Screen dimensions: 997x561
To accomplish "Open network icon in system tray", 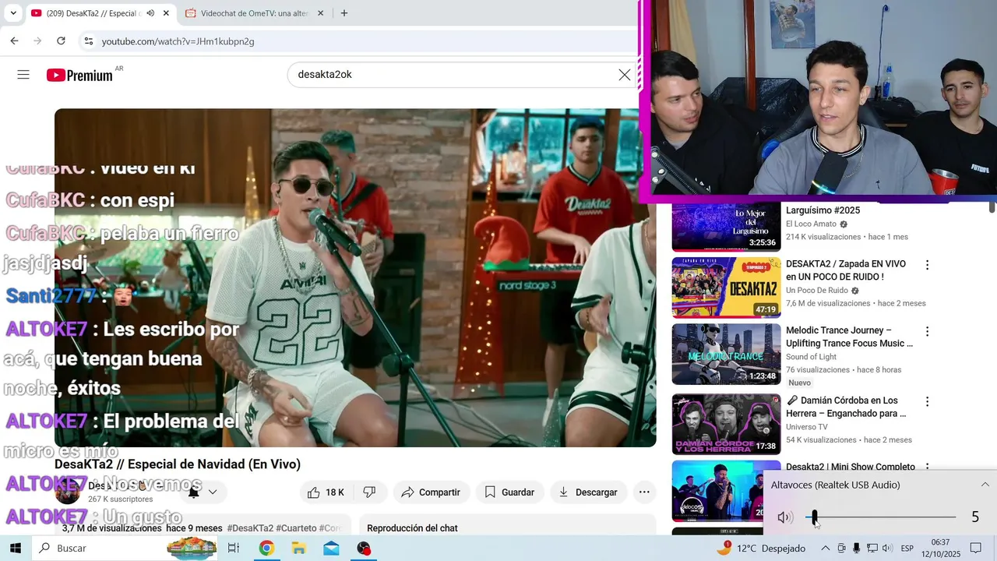I will click(872, 549).
